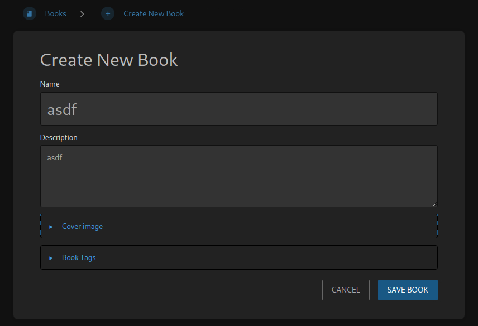The height and width of the screenshot is (326, 478).
Task: Expand the Cover image section
Action: pyautogui.click(x=238, y=227)
